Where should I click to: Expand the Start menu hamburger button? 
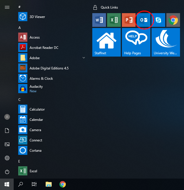point(7,7)
